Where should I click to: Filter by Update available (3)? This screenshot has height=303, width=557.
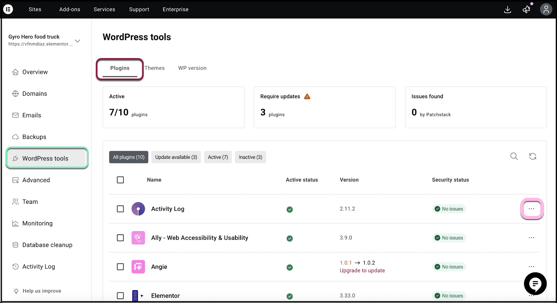[x=176, y=157]
